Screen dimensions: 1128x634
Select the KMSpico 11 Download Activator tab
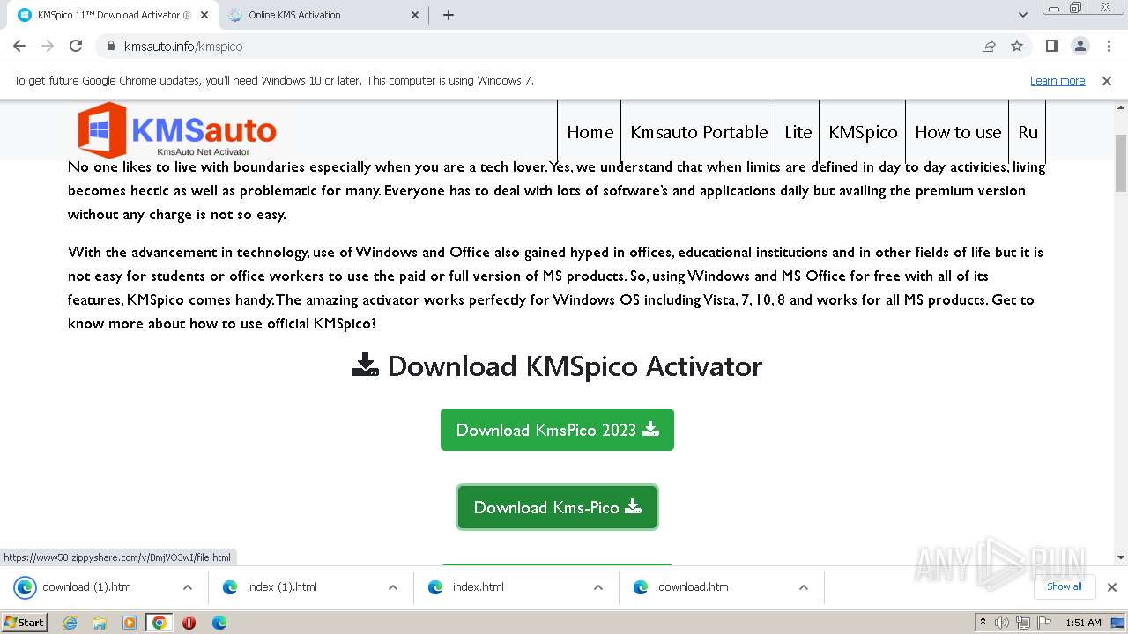(111, 15)
